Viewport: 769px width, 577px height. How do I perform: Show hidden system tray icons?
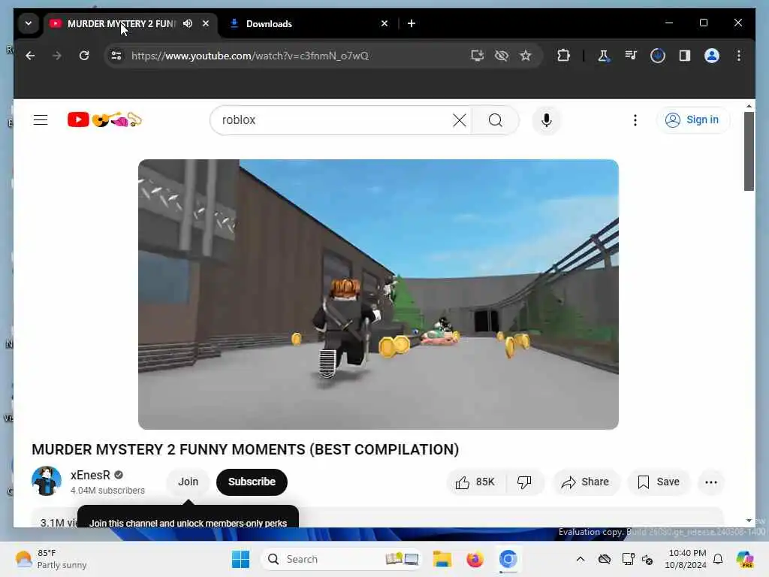pos(581,559)
